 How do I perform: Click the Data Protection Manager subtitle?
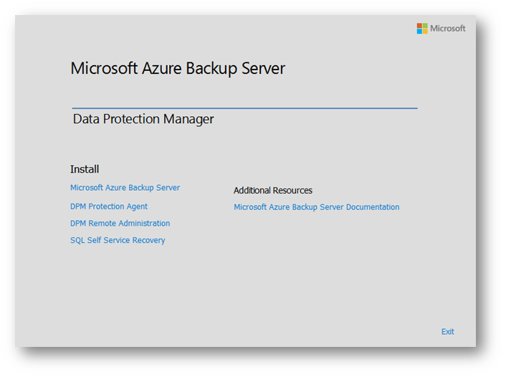(143, 119)
